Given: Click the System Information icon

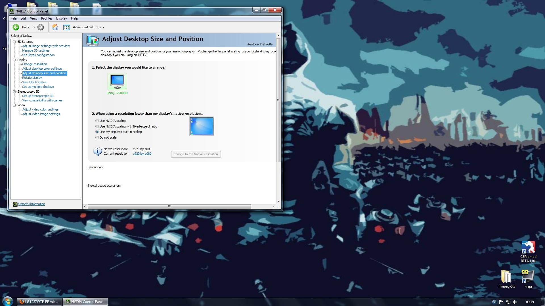Looking at the screenshot, I should 15,204.
